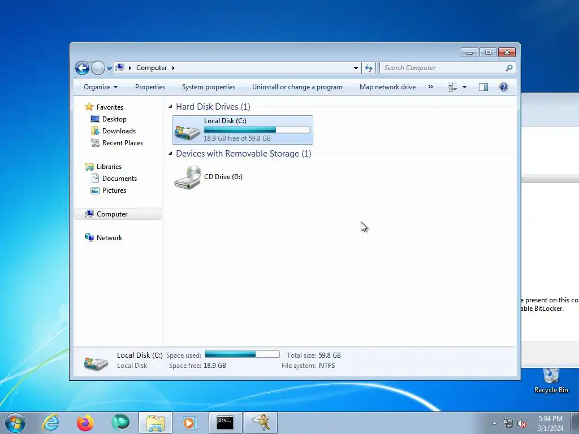Click the Favorites star icon
Viewport: 579px width, 434px height.
pos(89,107)
